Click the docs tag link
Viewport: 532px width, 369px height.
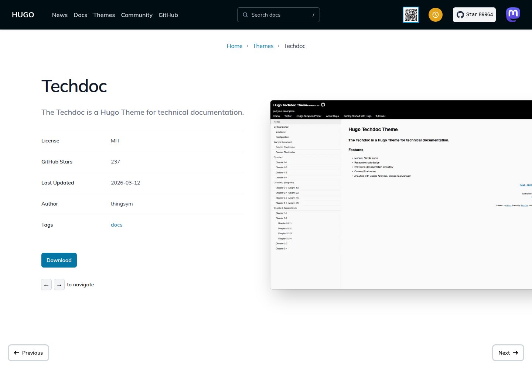(x=117, y=225)
